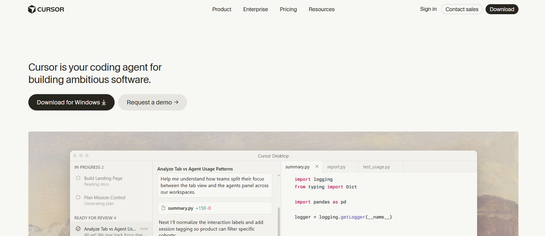The width and height of the screenshot is (545, 236).
Task: Open the Resources menu
Action: click(x=322, y=9)
